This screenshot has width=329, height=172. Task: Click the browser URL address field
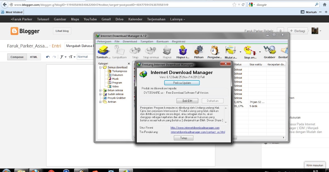point(121,5)
